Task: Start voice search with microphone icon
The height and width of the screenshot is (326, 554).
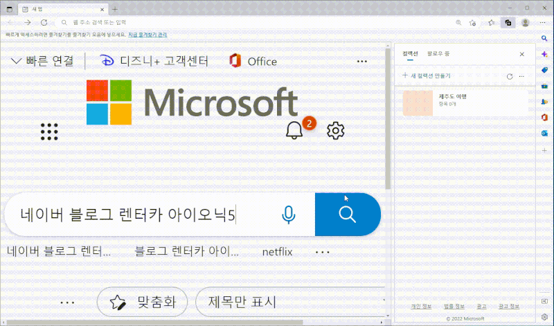Action: pyautogui.click(x=288, y=215)
